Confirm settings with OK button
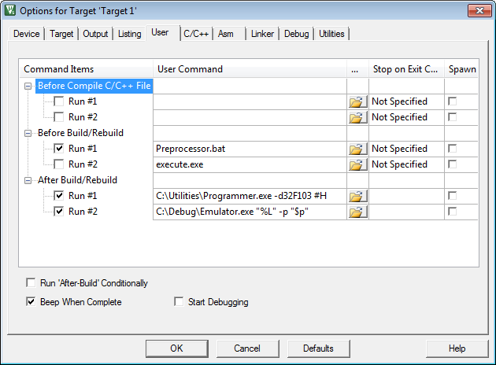Screen dimensions: 496x365 tap(177, 348)
